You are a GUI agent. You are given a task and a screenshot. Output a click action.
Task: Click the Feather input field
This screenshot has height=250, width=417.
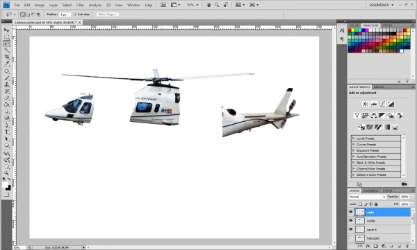[x=65, y=15]
